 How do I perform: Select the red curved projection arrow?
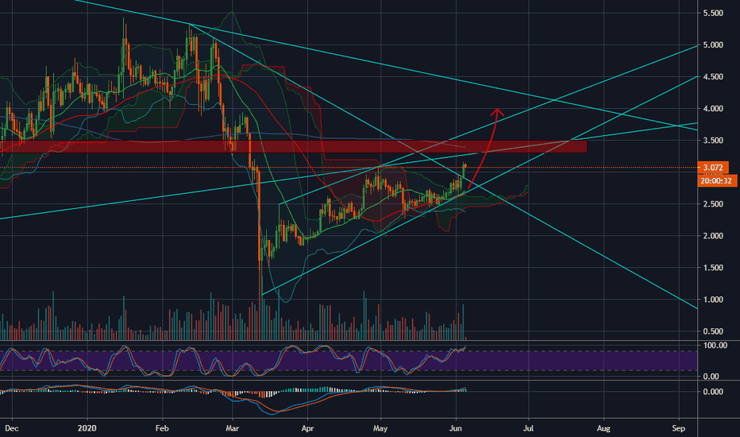pyautogui.click(x=484, y=149)
